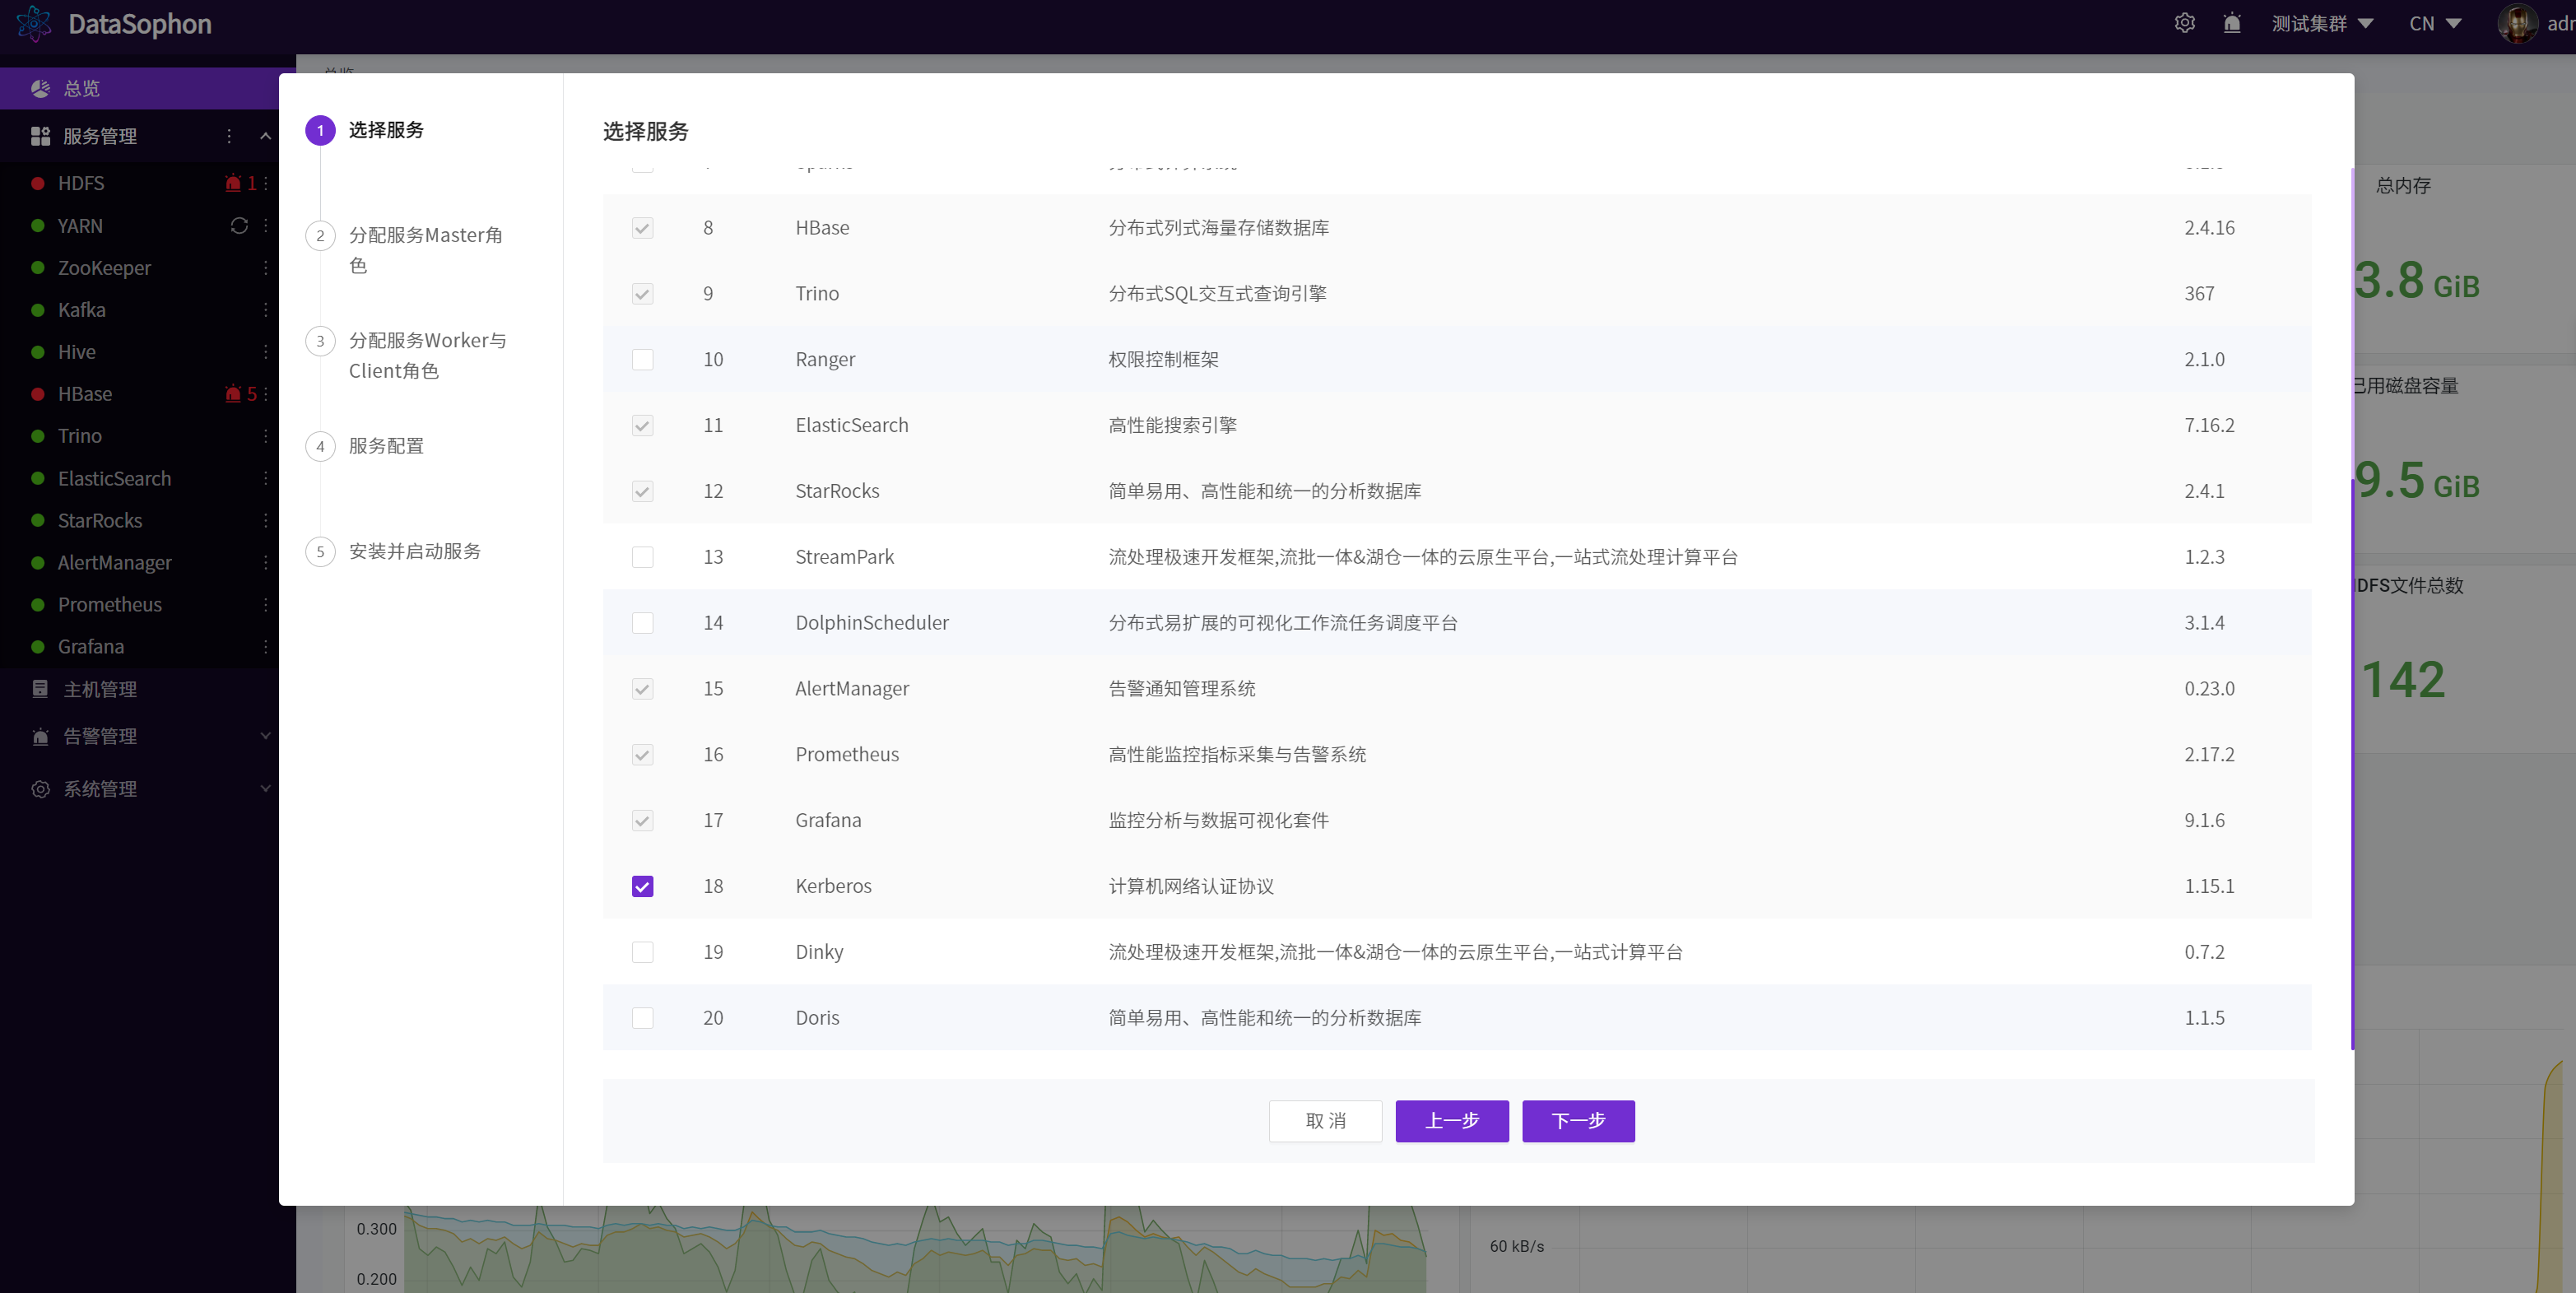Open the Grafana row more-options dots

click(266, 646)
